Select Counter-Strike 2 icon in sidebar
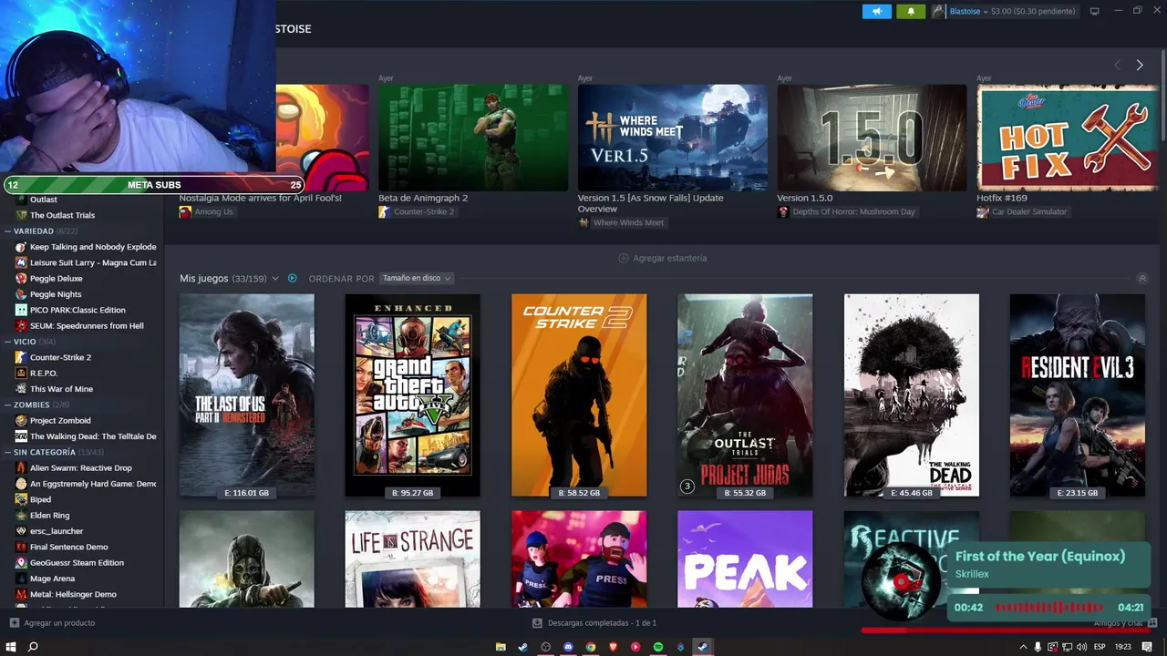The height and width of the screenshot is (656, 1167). point(22,357)
